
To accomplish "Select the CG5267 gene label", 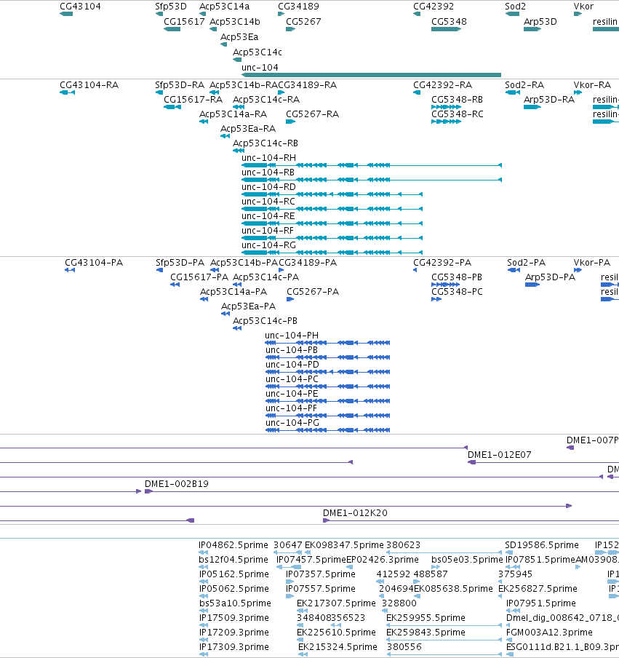I will click(303, 21).
